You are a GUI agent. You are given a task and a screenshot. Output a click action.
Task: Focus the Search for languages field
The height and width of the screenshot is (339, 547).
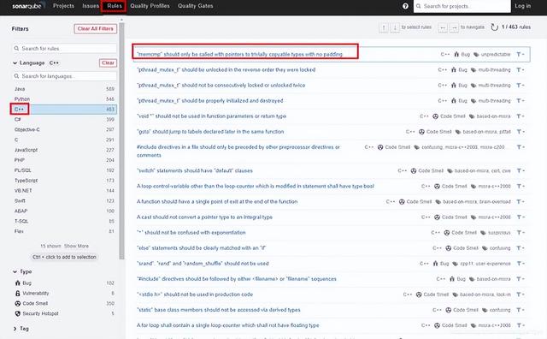[65, 76]
